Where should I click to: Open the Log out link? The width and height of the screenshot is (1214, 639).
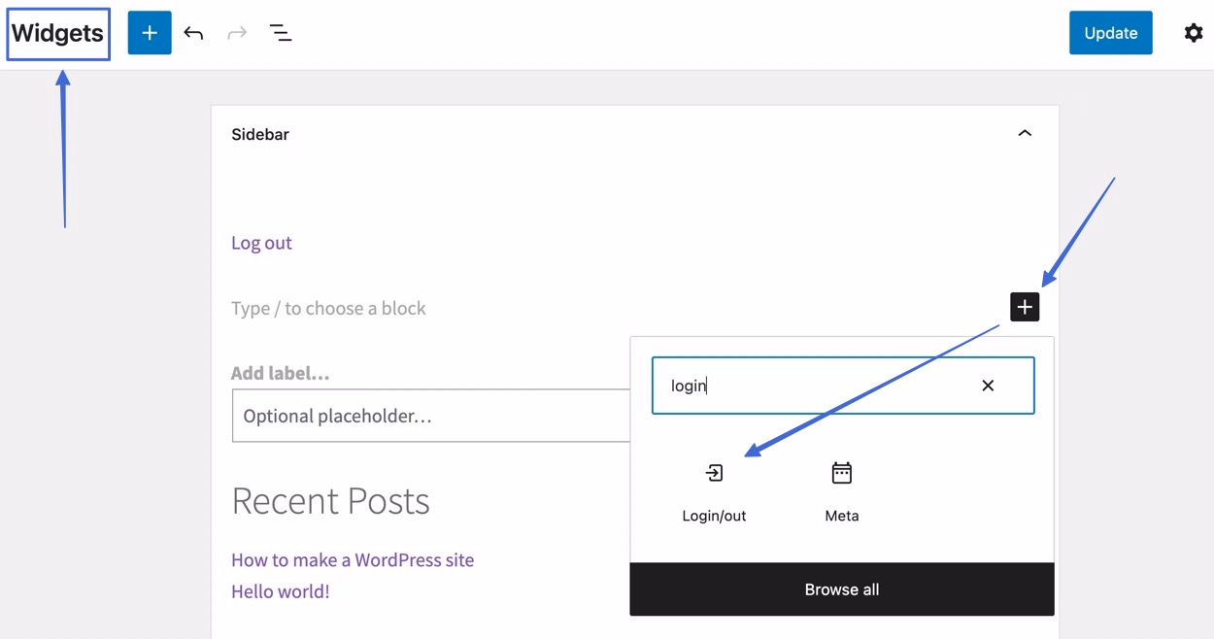(260, 243)
